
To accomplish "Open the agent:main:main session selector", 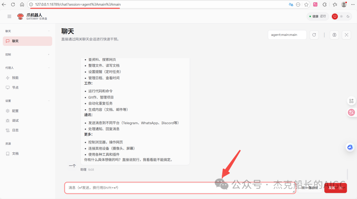I will tap(287, 35).
